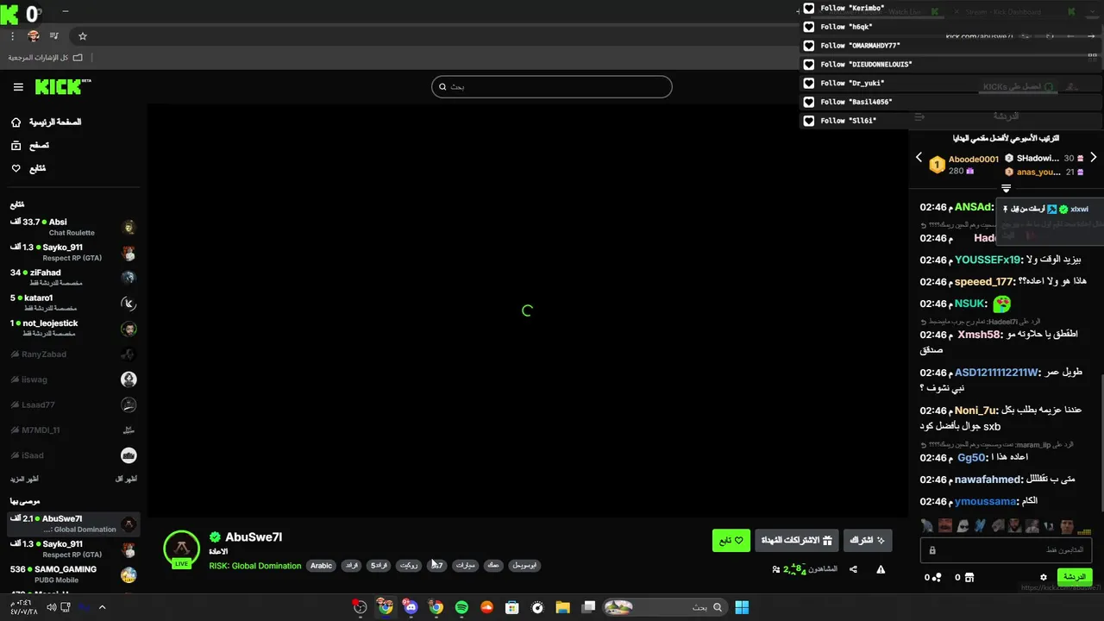Open the Browse sidebar item
The image size is (1104, 621).
[x=30, y=146]
